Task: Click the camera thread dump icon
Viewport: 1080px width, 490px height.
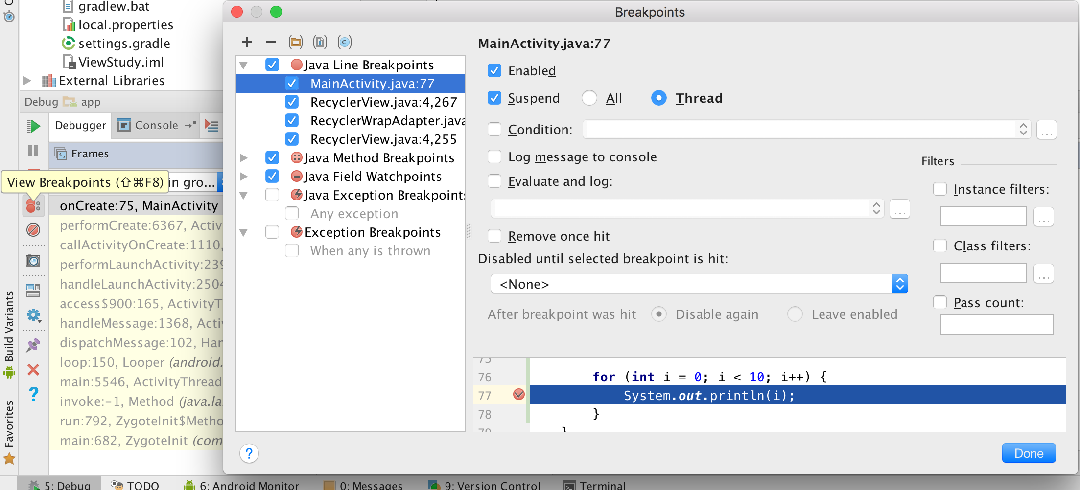Action: (33, 260)
